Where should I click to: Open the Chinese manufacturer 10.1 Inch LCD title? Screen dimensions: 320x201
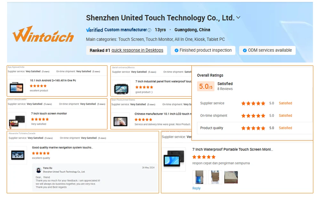pyautogui.click(x=163, y=114)
